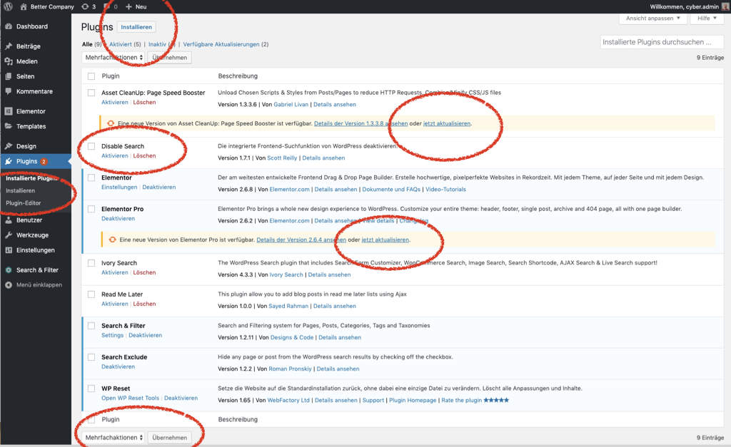Expand the Hilfe panel
The image size is (731, 447).
707,18
